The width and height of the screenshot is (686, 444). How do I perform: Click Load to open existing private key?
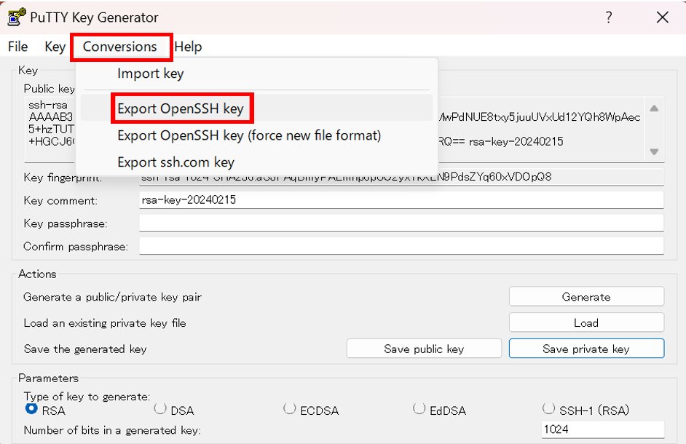click(x=586, y=322)
